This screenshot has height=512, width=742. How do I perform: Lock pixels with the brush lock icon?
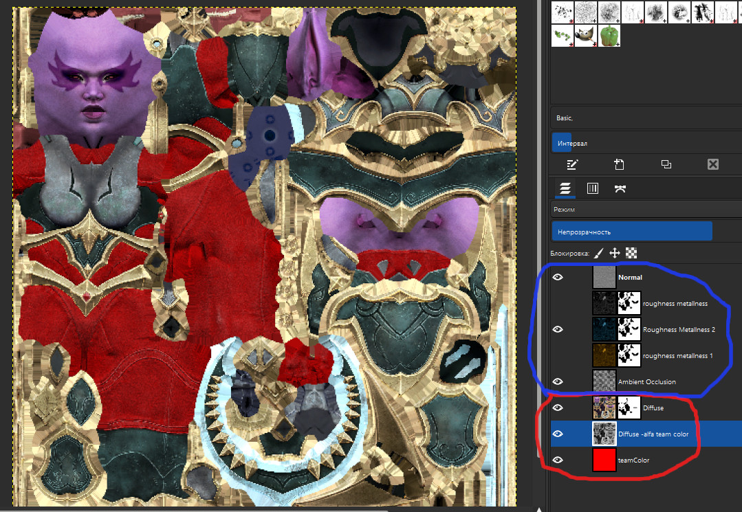coord(598,253)
